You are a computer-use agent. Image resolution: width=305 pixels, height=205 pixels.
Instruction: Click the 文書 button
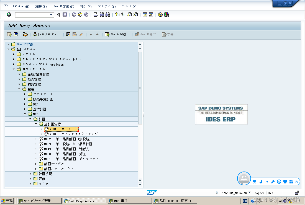click(168, 34)
